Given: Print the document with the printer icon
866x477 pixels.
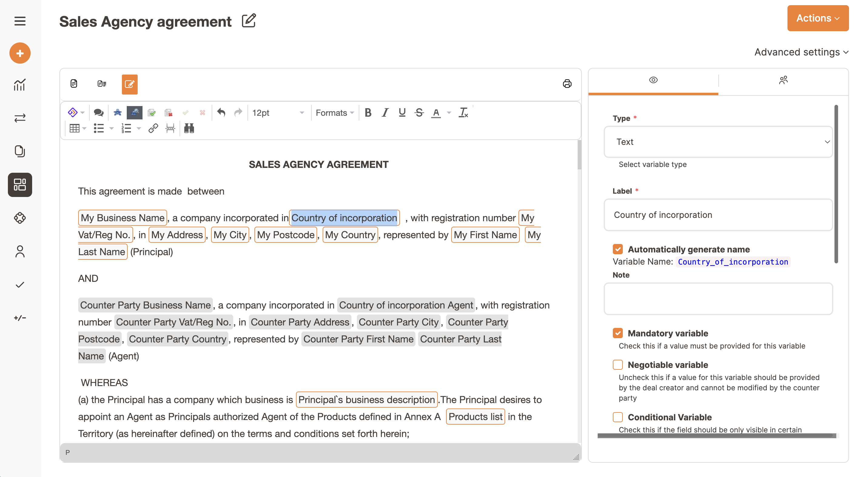Looking at the screenshot, I should click(x=567, y=84).
